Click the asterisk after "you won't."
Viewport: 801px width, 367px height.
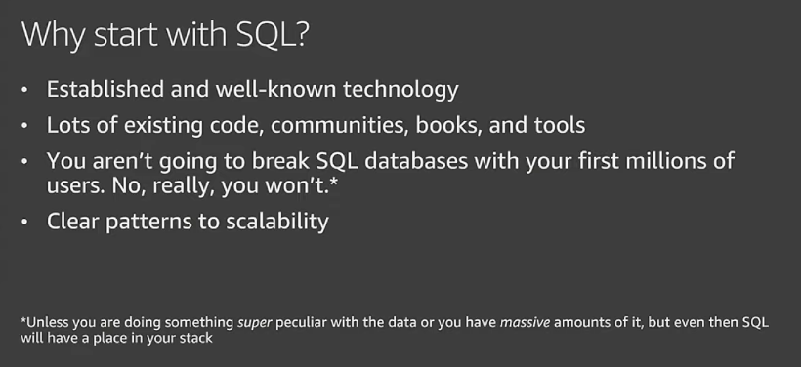pyautogui.click(x=334, y=183)
